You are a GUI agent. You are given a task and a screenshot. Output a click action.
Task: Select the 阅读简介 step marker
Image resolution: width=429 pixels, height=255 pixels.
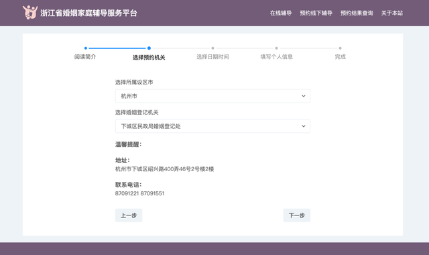coord(86,48)
